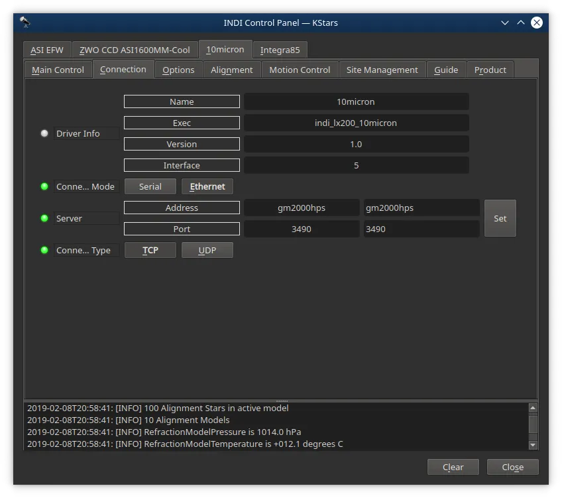The width and height of the screenshot is (562, 498).
Task: Click the log scrollbar down arrow
Action: [x=533, y=445]
